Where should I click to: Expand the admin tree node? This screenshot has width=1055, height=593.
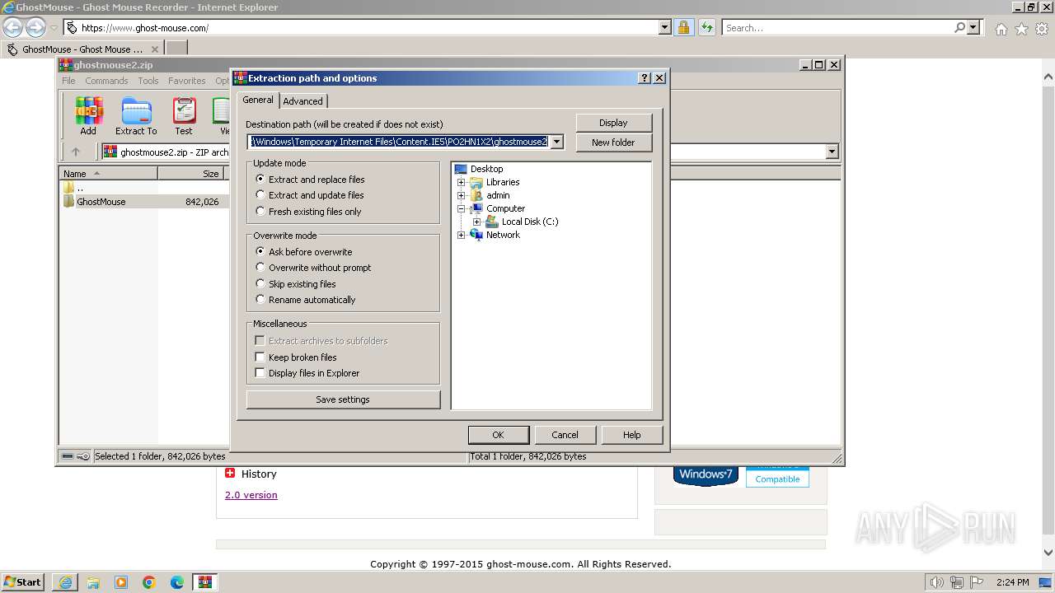point(462,195)
